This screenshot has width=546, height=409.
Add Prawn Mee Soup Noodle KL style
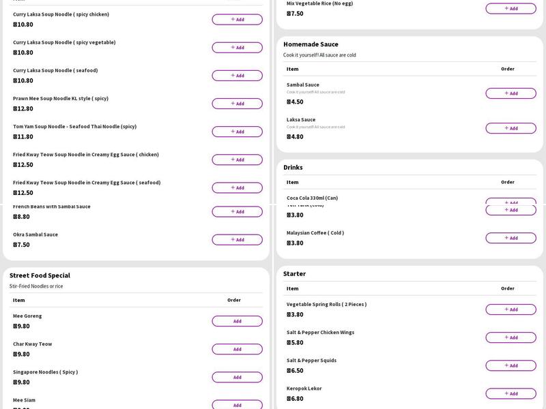(x=237, y=104)
